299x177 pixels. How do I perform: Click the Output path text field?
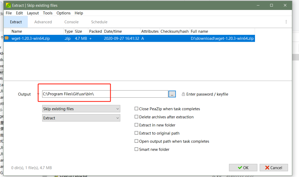click(105, 94)
